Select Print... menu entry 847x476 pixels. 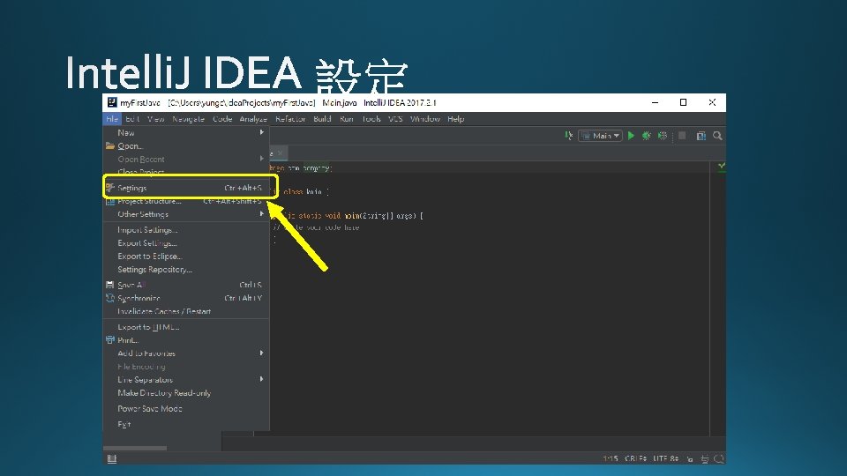186,340
